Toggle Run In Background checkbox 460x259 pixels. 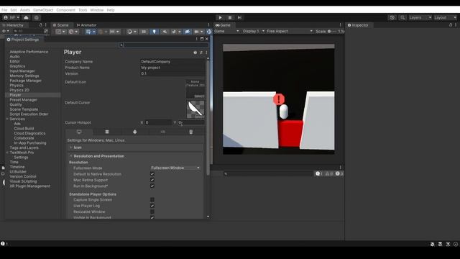[x=152, y=186]
